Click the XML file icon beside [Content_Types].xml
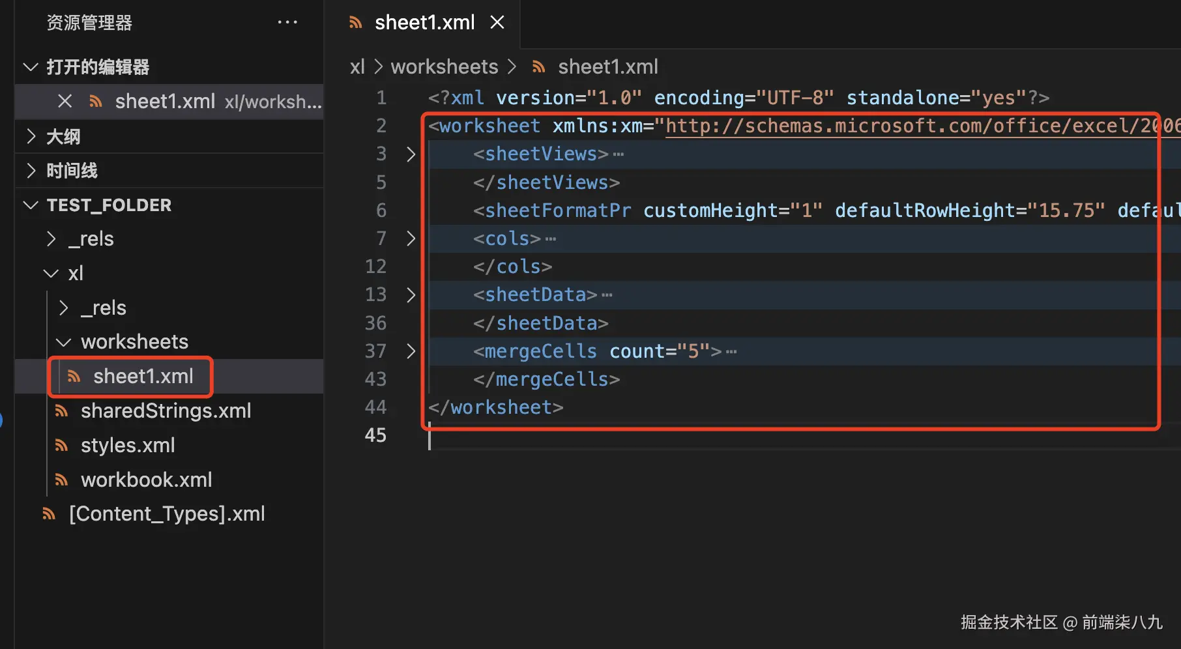1181x649 pixels. [49, 514]
